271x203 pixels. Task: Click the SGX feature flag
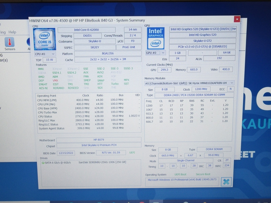click(100, 88)
